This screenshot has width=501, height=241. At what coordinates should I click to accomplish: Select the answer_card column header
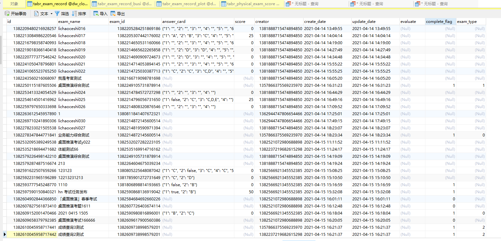198,22
